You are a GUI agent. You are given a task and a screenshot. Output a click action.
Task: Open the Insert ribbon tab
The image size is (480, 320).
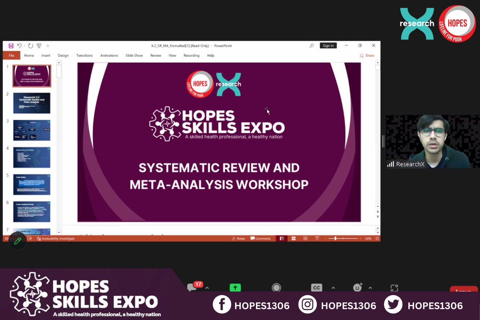(x=46, y=56)
